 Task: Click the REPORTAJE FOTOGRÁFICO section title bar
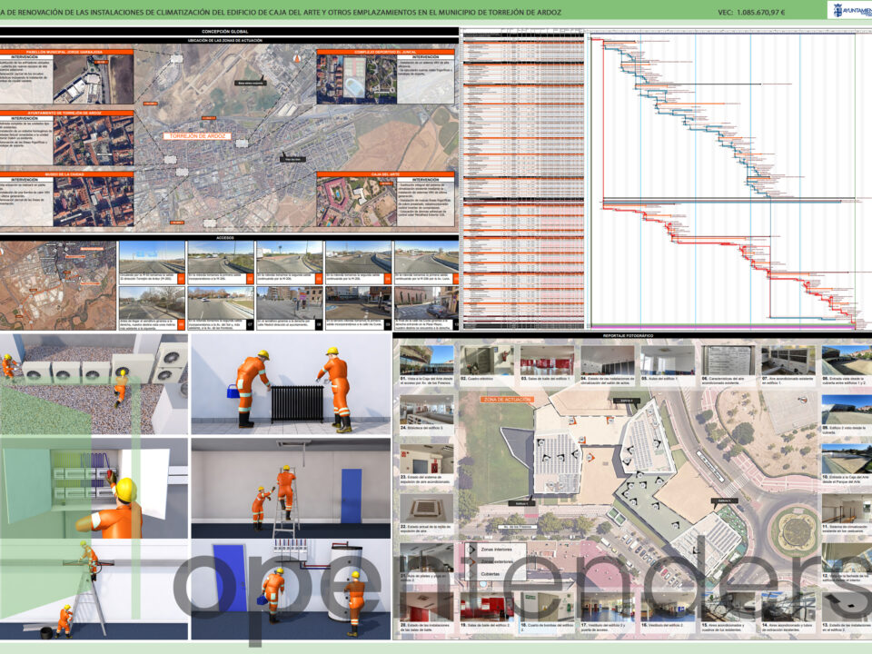point(630,338)
